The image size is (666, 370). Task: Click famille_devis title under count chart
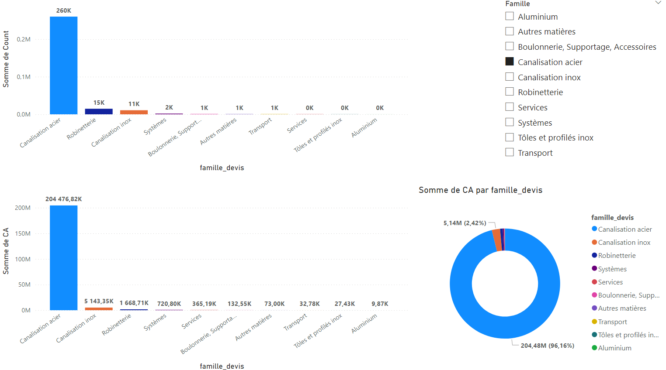tap(222, 168)
